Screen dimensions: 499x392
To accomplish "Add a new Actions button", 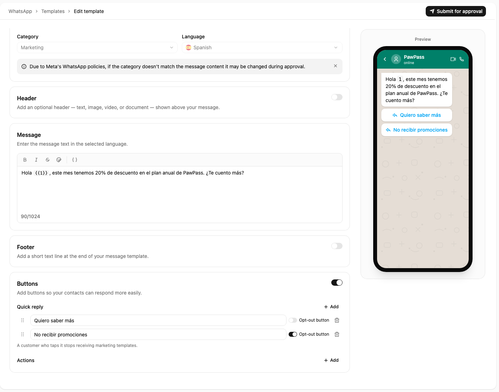I will tap(331, 360).
